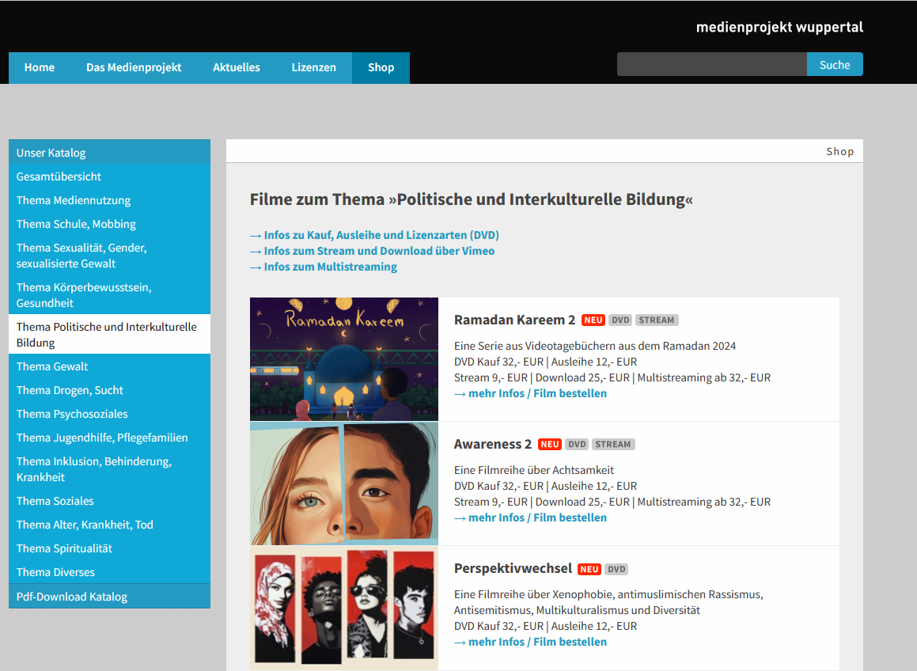Click Pdf-Download Katalog link

coord(109,596)
